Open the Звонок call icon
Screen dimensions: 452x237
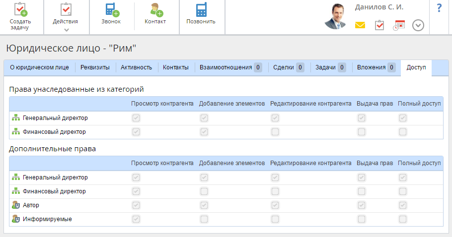(x=111, y=10)
